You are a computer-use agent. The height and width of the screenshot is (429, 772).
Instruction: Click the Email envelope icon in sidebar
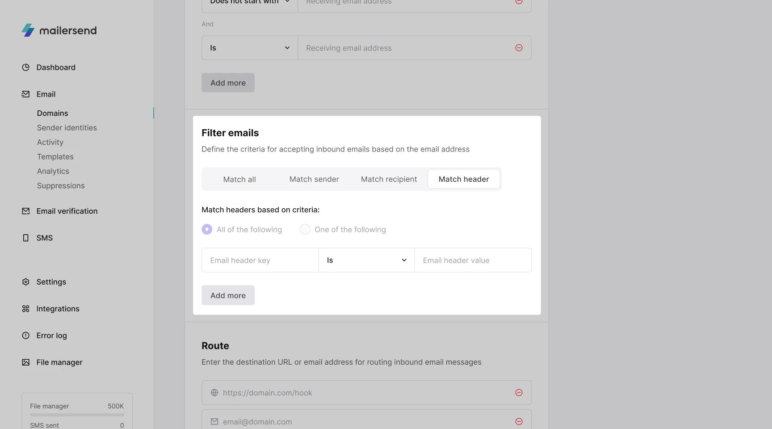coord(26,94)
